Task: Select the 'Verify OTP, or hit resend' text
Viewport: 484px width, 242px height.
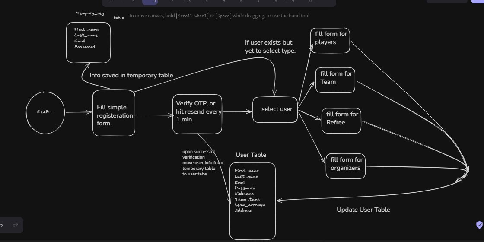Action: [x=198, y=111]
